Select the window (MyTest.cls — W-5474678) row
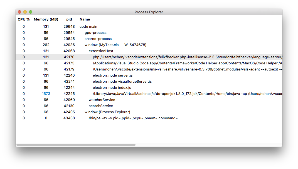This screenshot has width=298, height=169. pyautogui.click(x=149, y=45)
